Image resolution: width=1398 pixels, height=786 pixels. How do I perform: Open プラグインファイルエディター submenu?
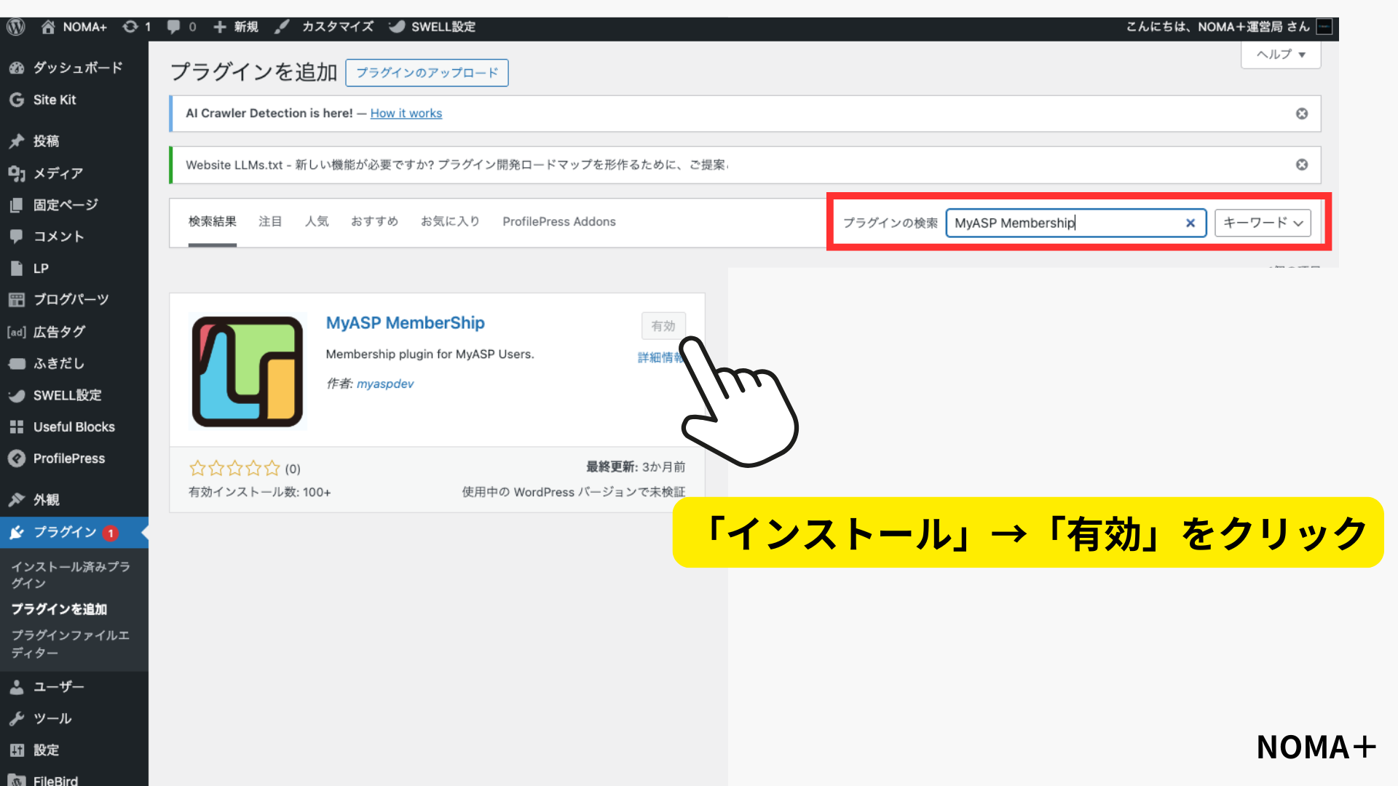71,644
